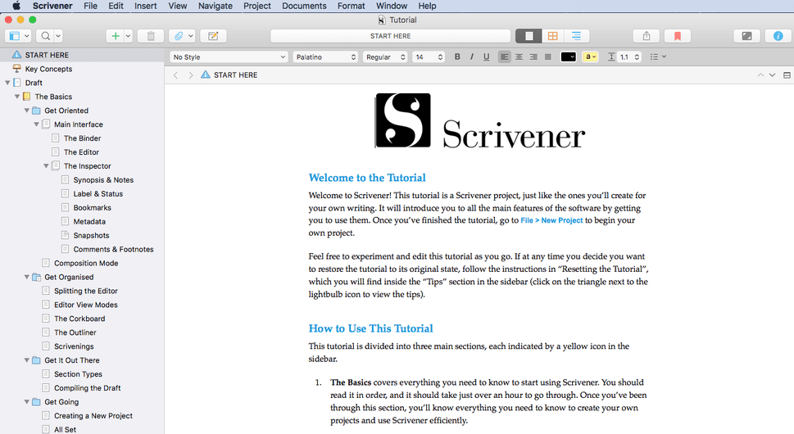Click down arrow to next document
The width and height of the screenshot is (794, 434).
click(772, 75)
